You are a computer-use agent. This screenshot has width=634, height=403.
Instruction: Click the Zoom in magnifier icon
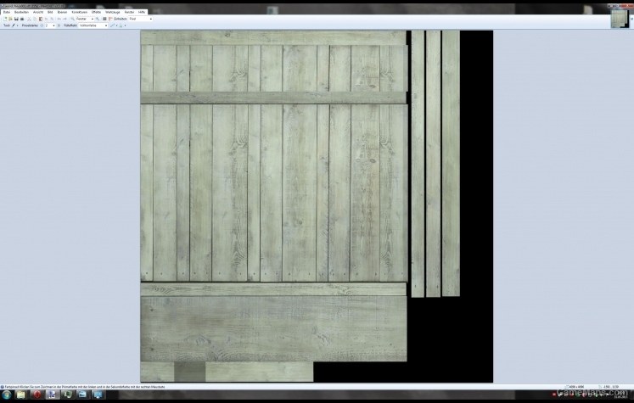(x=98, y=19)
